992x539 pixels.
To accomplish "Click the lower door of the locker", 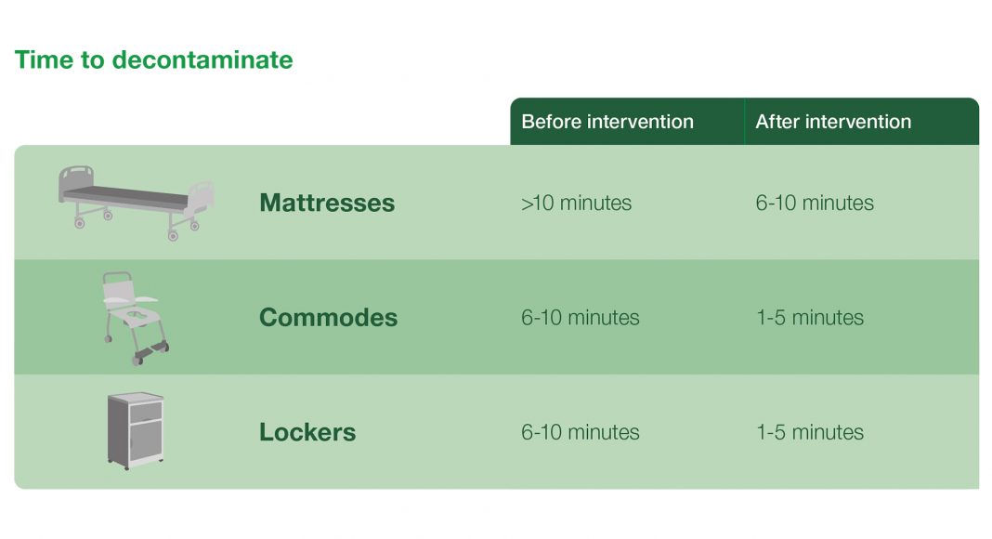I will click(146, 441).
